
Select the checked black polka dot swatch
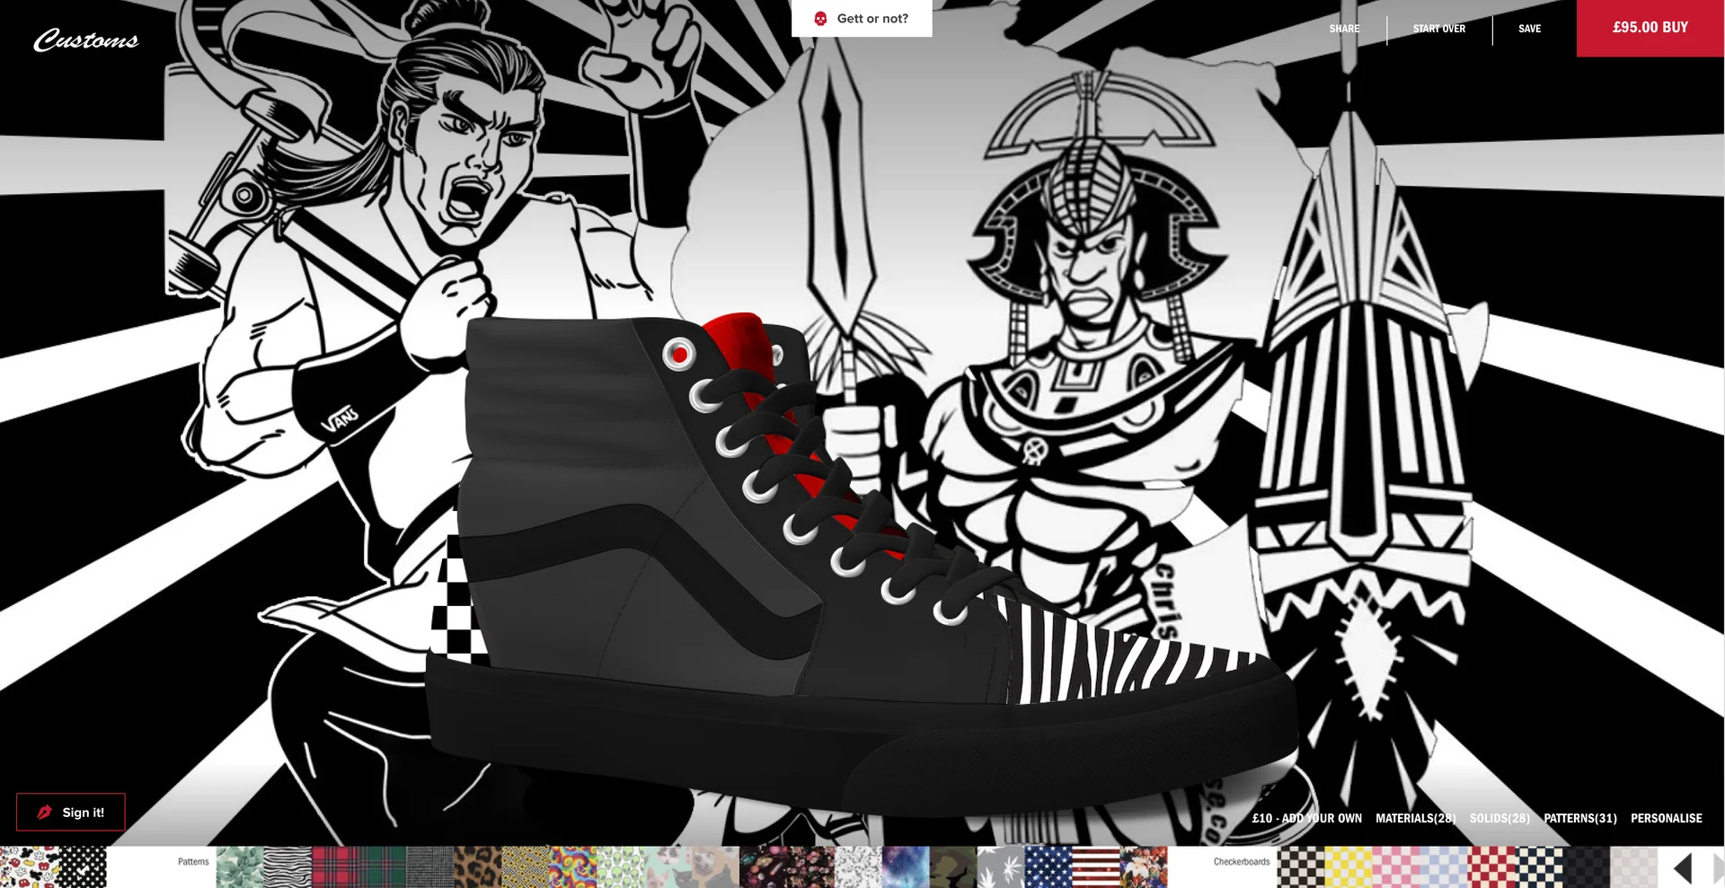[x=83, y=867]
